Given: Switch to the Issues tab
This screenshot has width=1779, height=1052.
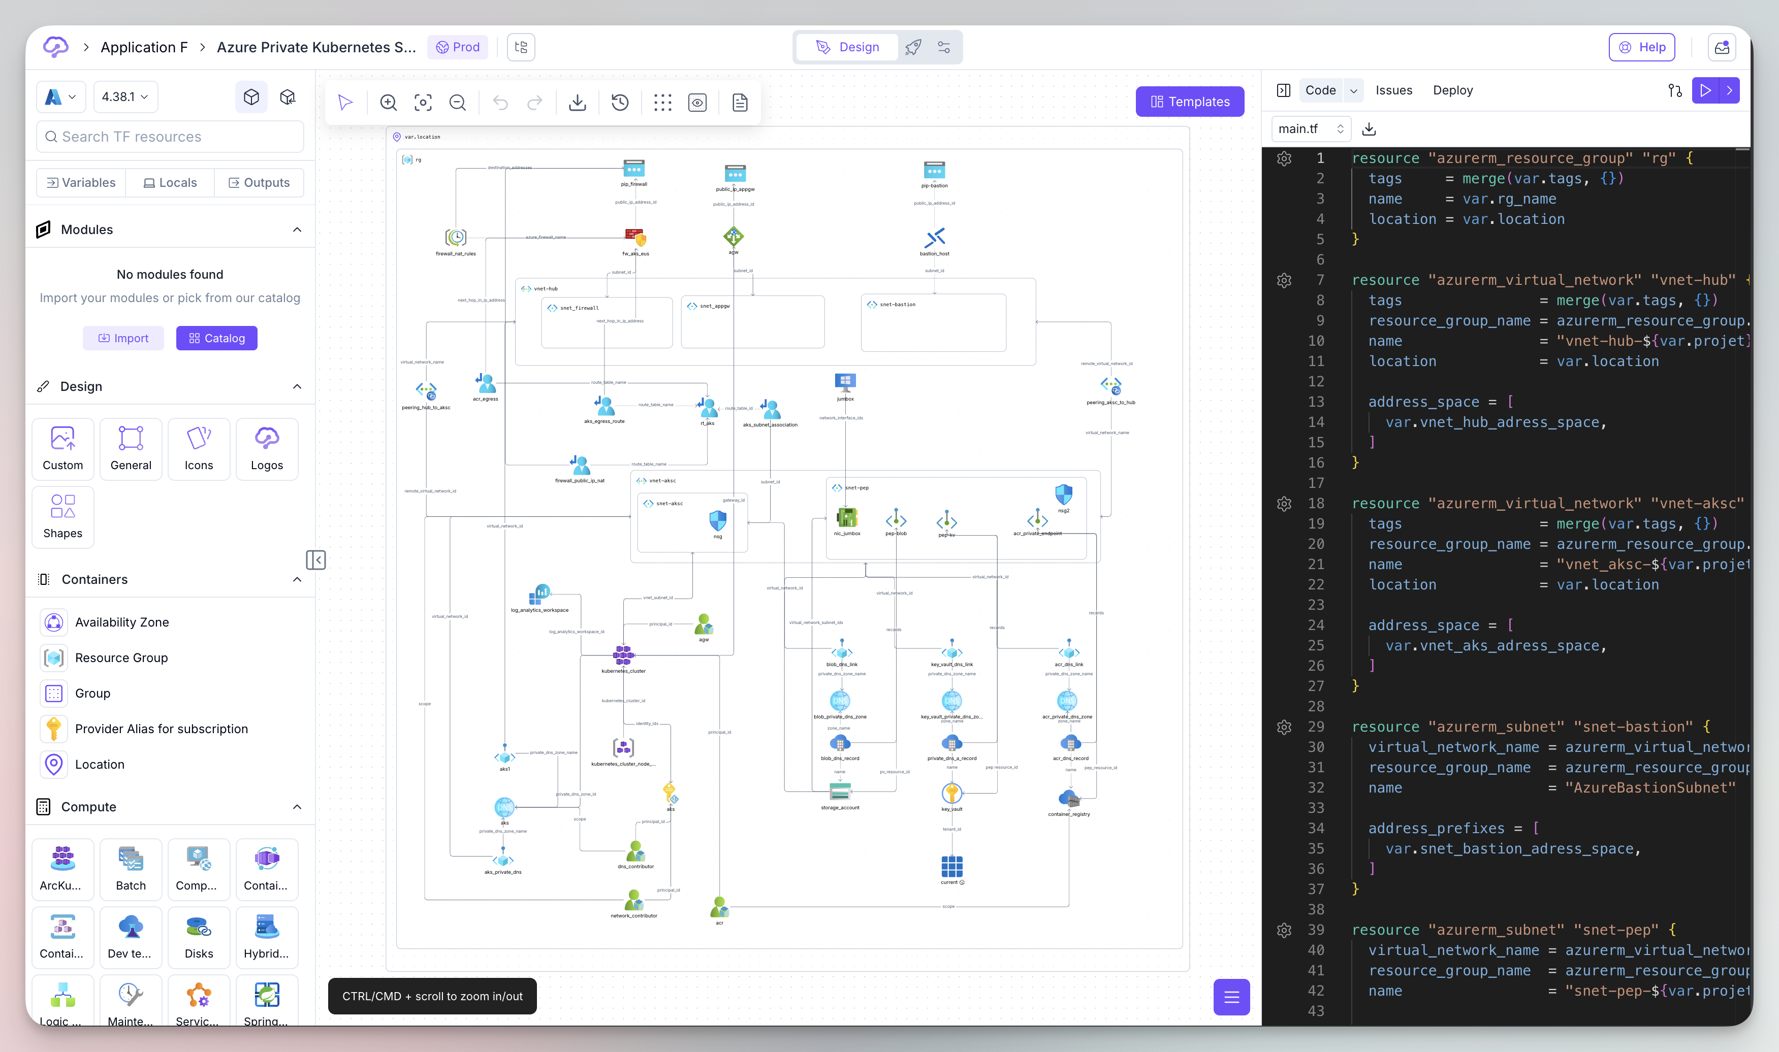Looking at the screenshot, I should pos(1393,90).
